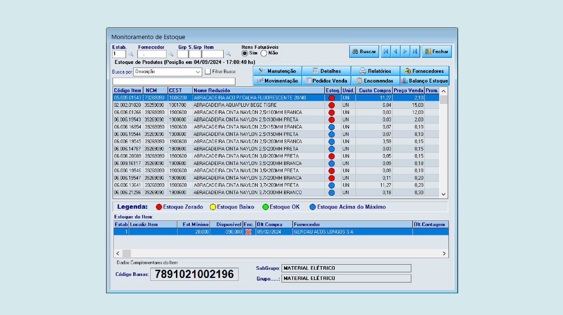This screenshot has height=315, width=563.
Task: Go to the first record navigation arrow
Action: pyautogui.click(x=386, y=51)
